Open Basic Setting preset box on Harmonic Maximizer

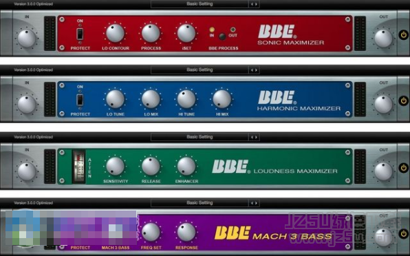point(199,70)
